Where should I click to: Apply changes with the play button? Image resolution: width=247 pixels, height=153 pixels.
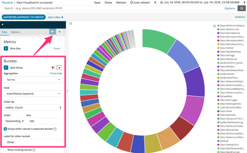tap(52, 32)
